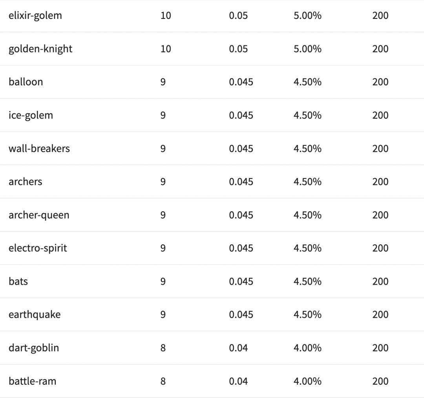Select the electro-spirit card name
Viewport: 424px width, 398px height.
38,248
